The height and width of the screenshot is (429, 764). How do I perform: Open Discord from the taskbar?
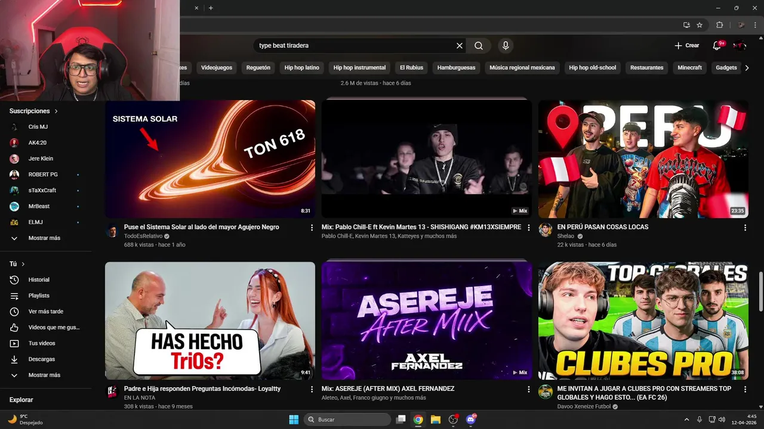(470, 419)
